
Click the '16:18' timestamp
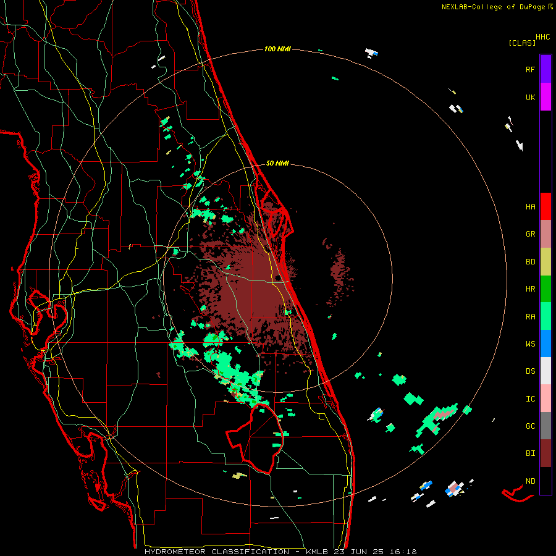click(404, 552)
